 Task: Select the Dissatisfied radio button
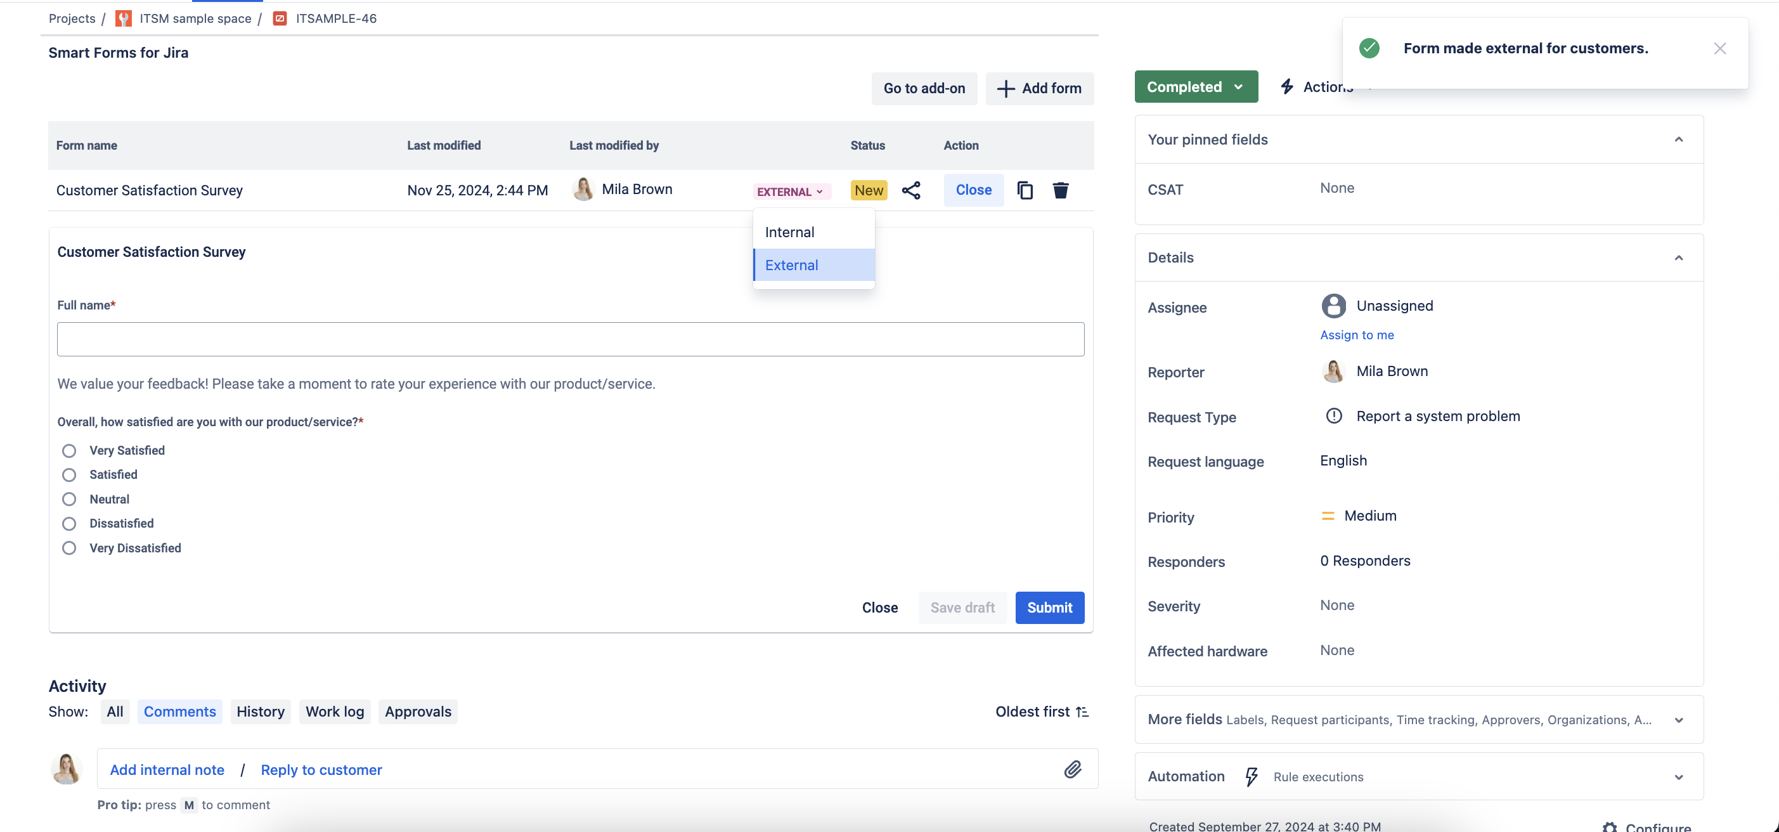point(68,523)
